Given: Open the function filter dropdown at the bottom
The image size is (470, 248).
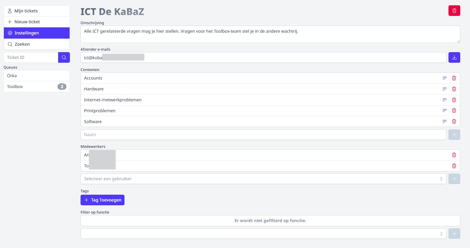Looking at the screenshot, I should 263,233.
